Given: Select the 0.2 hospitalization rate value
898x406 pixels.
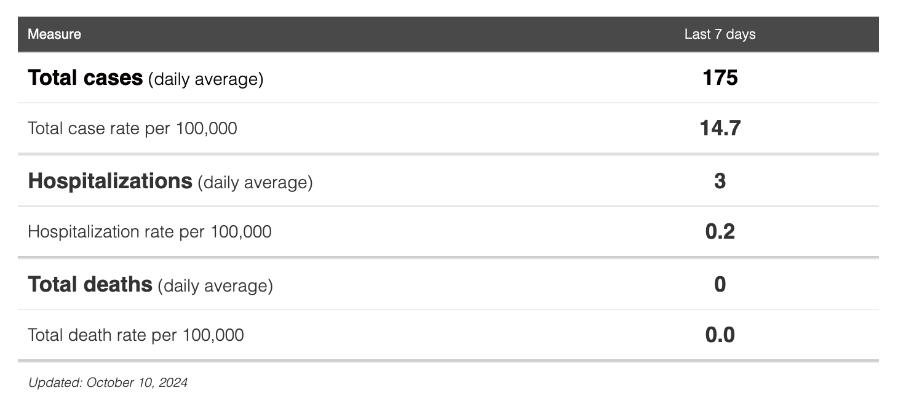Looking at the screenshot, I should [x=720, y=232].
